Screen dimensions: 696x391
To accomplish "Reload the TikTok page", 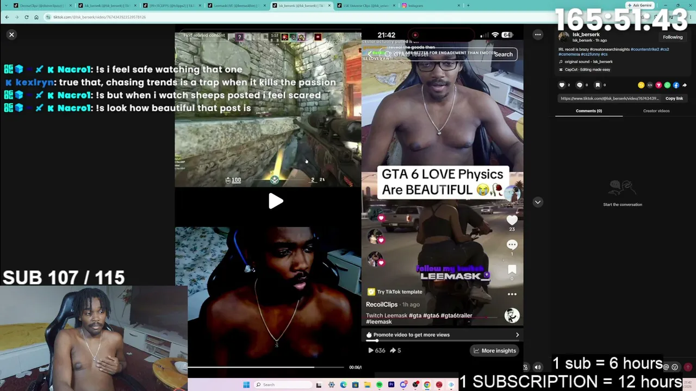I will coord(27,17).
